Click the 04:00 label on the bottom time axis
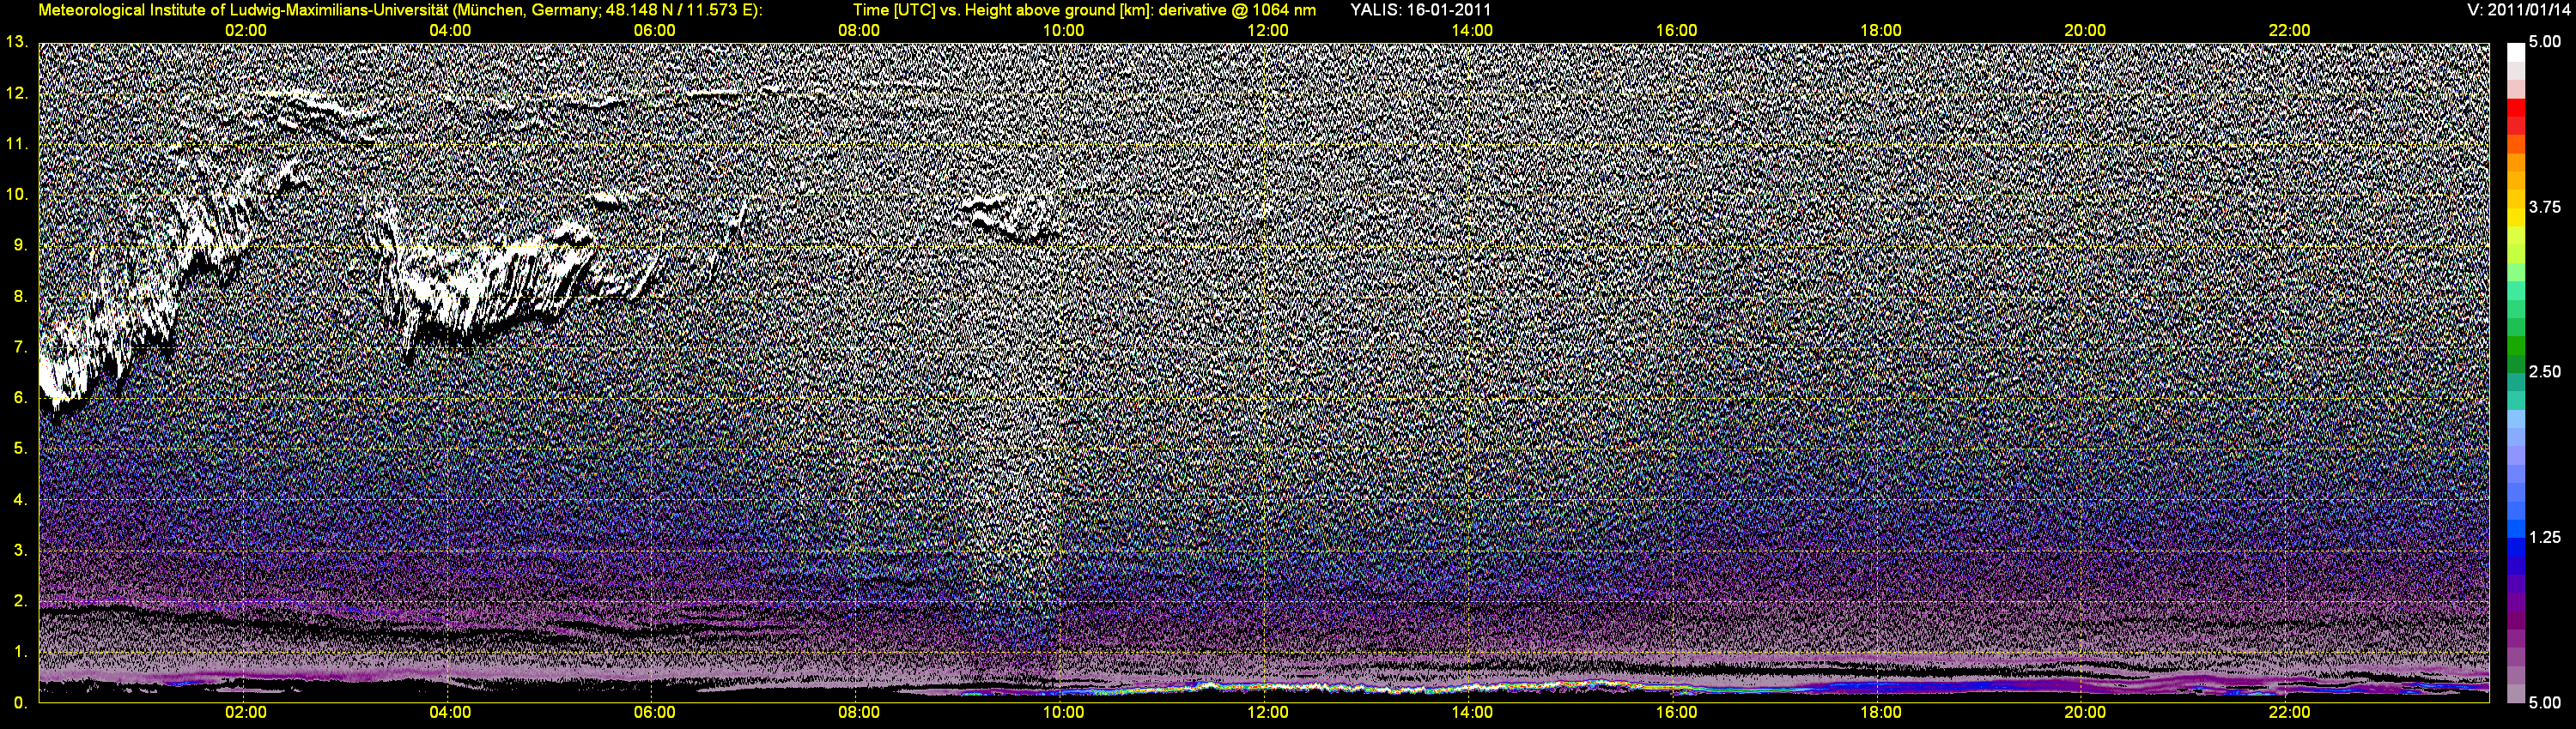This screenshot has width=2576, height=729. (x=450, y=713)
